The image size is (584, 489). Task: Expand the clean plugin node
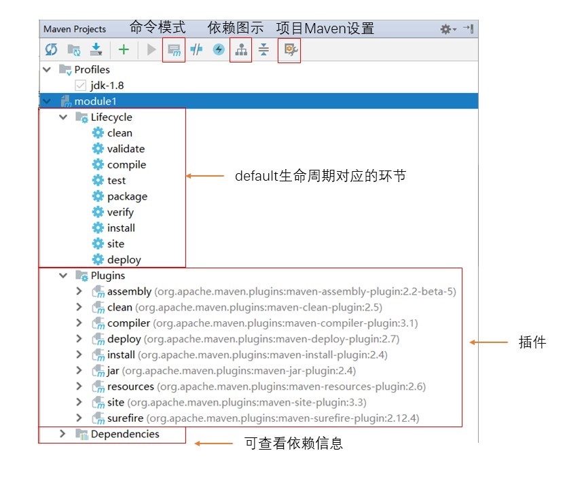tap(79, 307)
